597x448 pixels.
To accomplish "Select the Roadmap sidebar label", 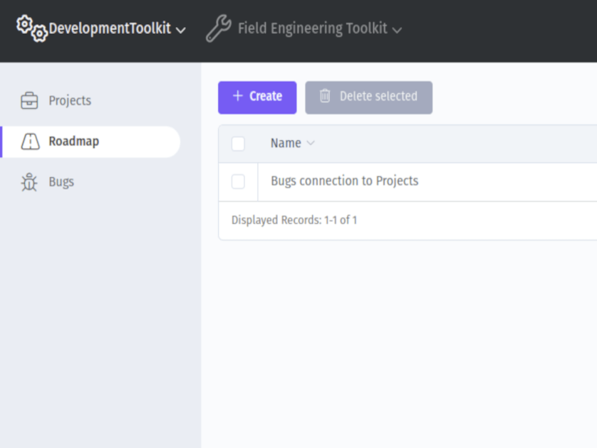I will (x=74, y=142).
